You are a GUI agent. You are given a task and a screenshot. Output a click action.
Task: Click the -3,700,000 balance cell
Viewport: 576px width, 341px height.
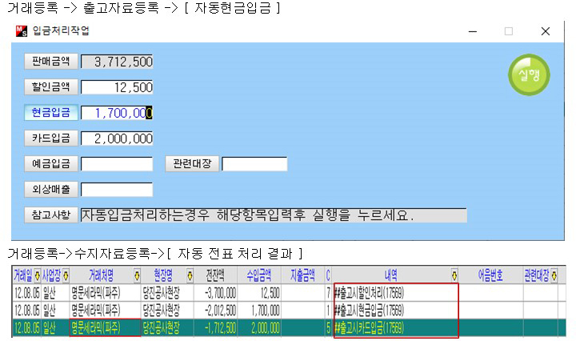tap(215, 293)
